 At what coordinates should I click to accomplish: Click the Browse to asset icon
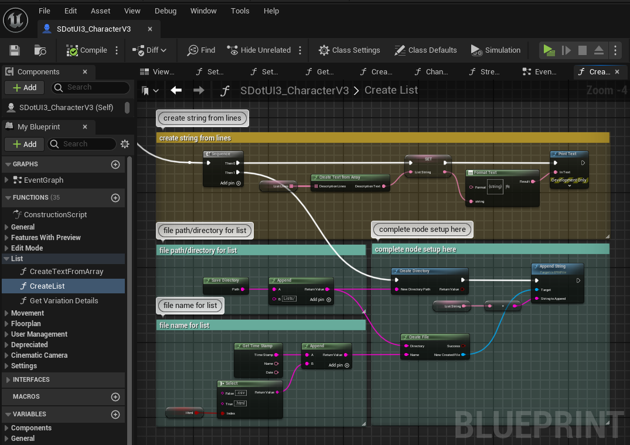[x=40, y=50]
